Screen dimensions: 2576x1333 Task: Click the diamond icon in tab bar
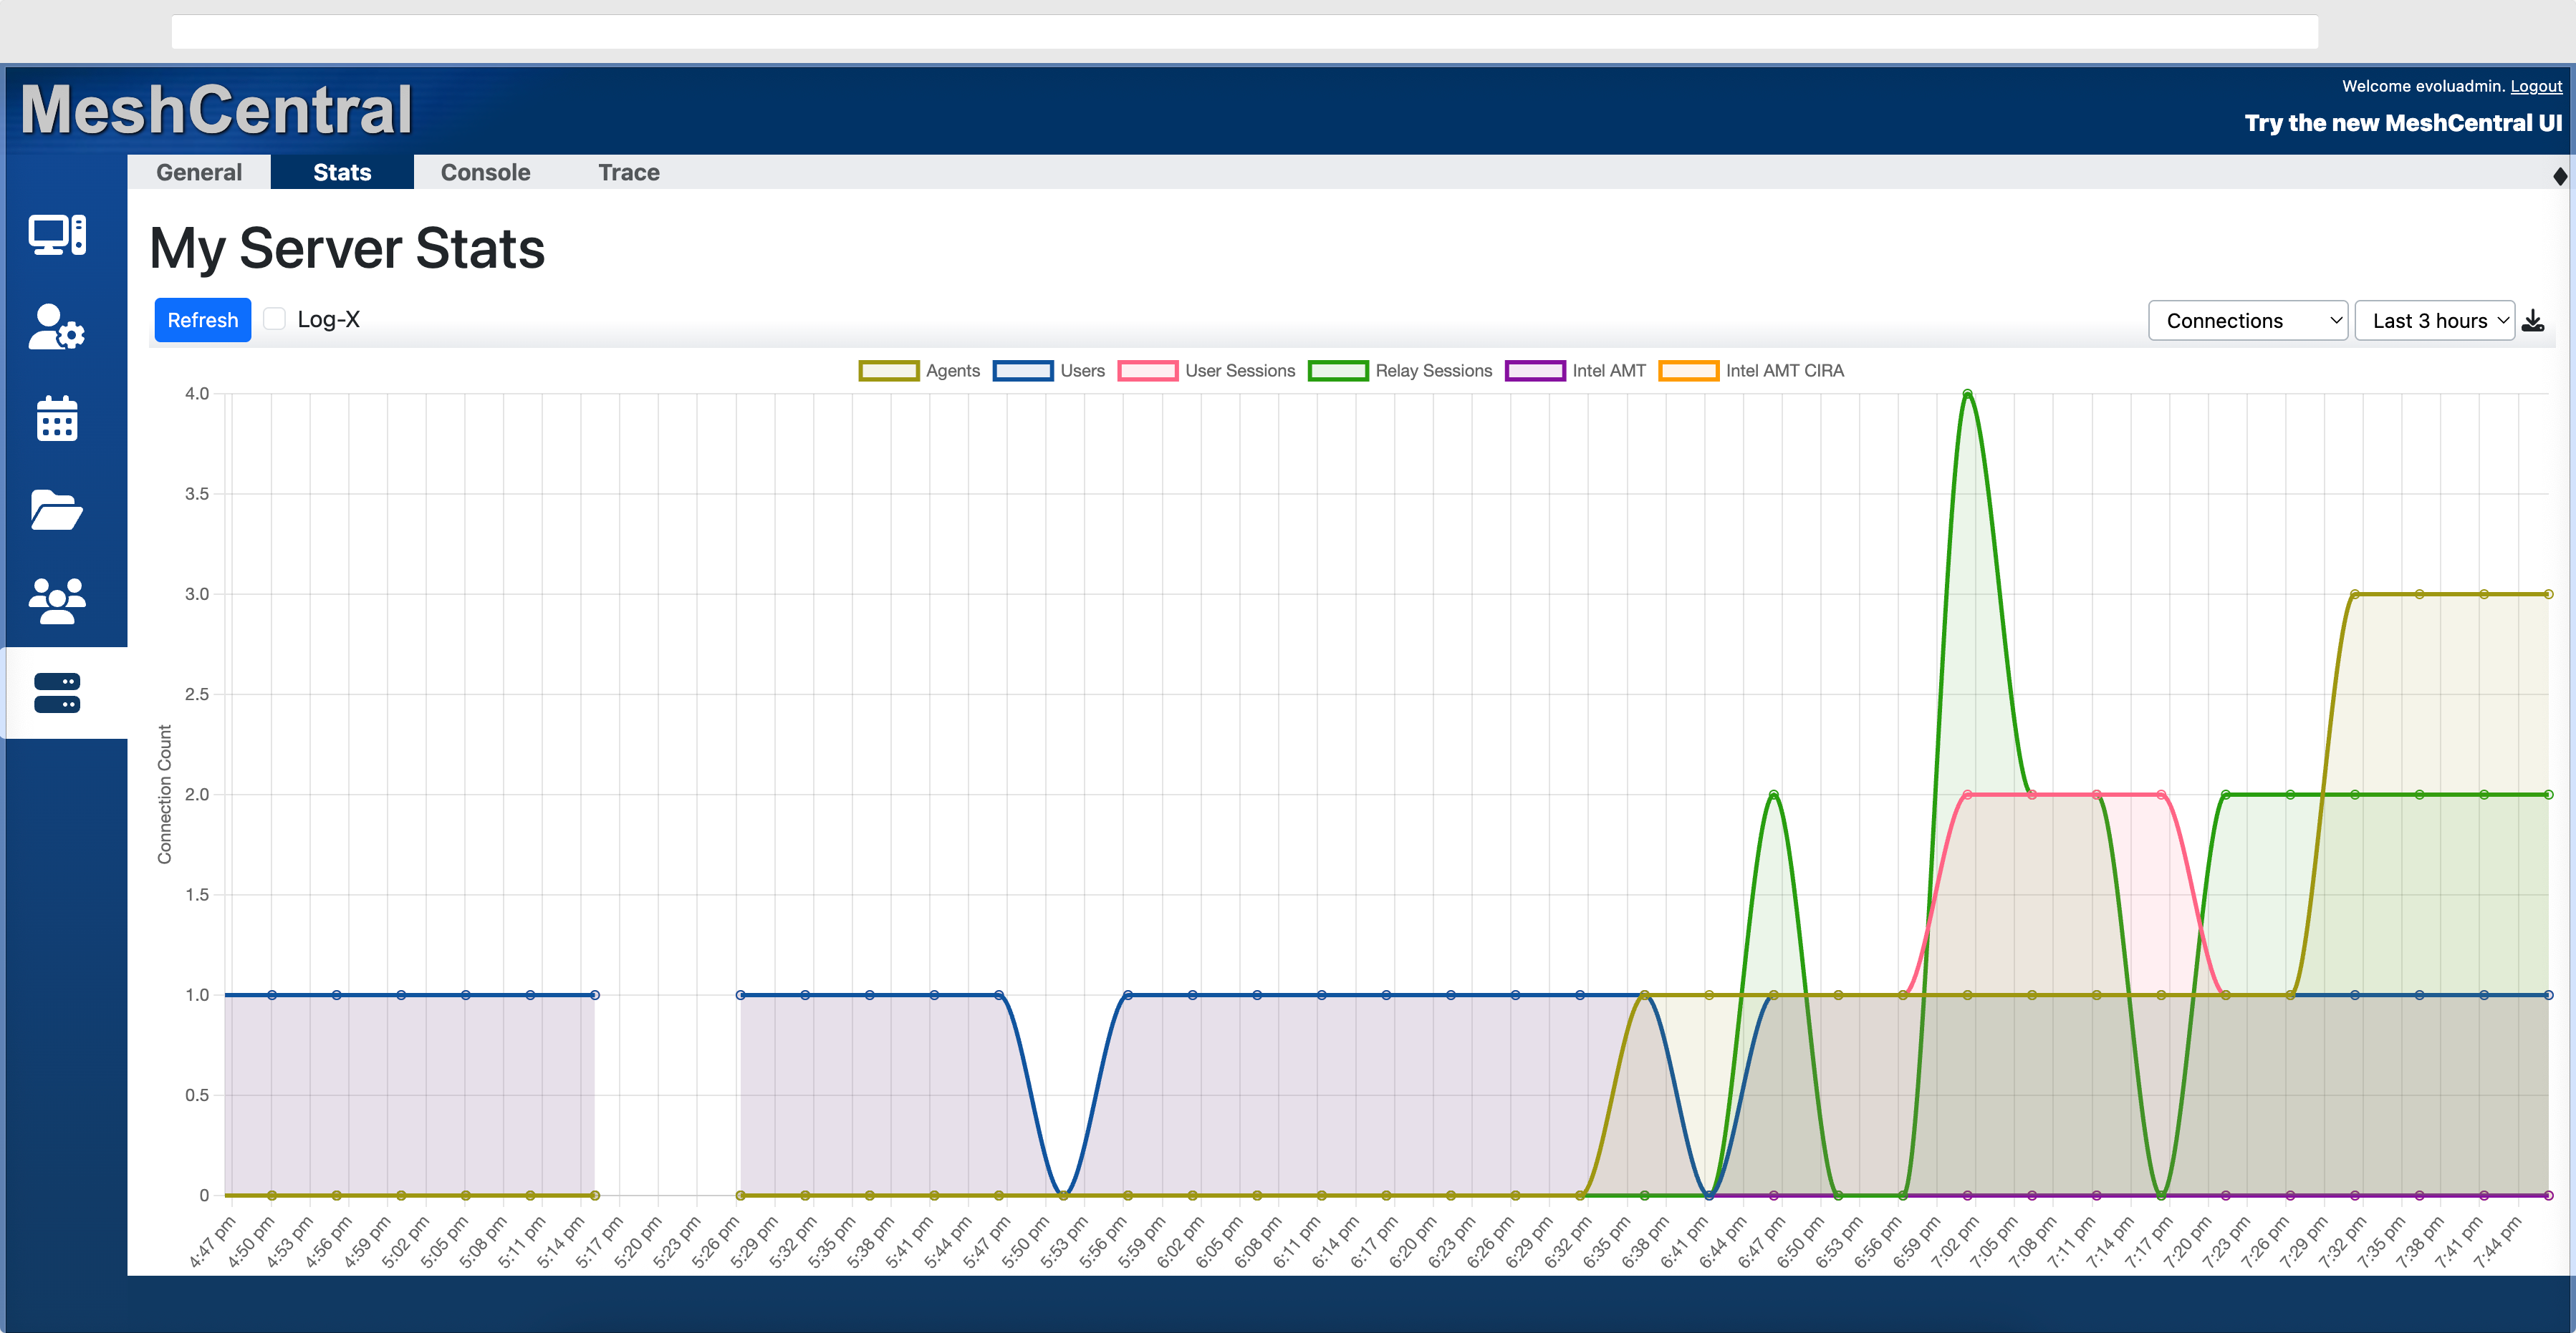click(x=2560, y=176)
